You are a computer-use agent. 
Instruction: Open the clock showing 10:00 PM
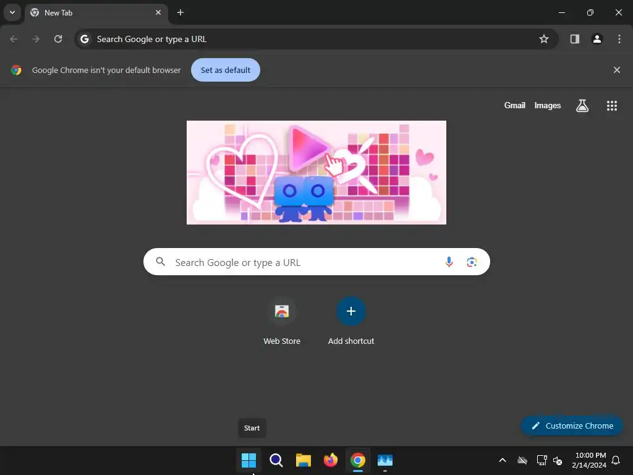[589, 460]
